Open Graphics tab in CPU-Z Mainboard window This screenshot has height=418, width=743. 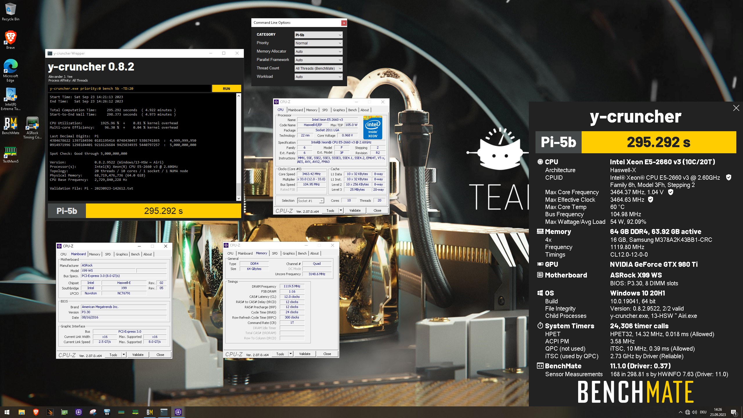pyautogui.click(x=122, y=254)
